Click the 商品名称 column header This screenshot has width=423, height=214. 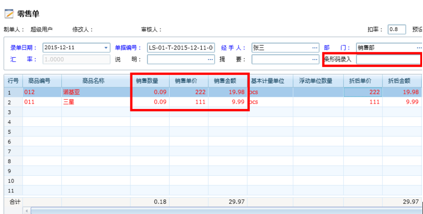pos(96,81)
